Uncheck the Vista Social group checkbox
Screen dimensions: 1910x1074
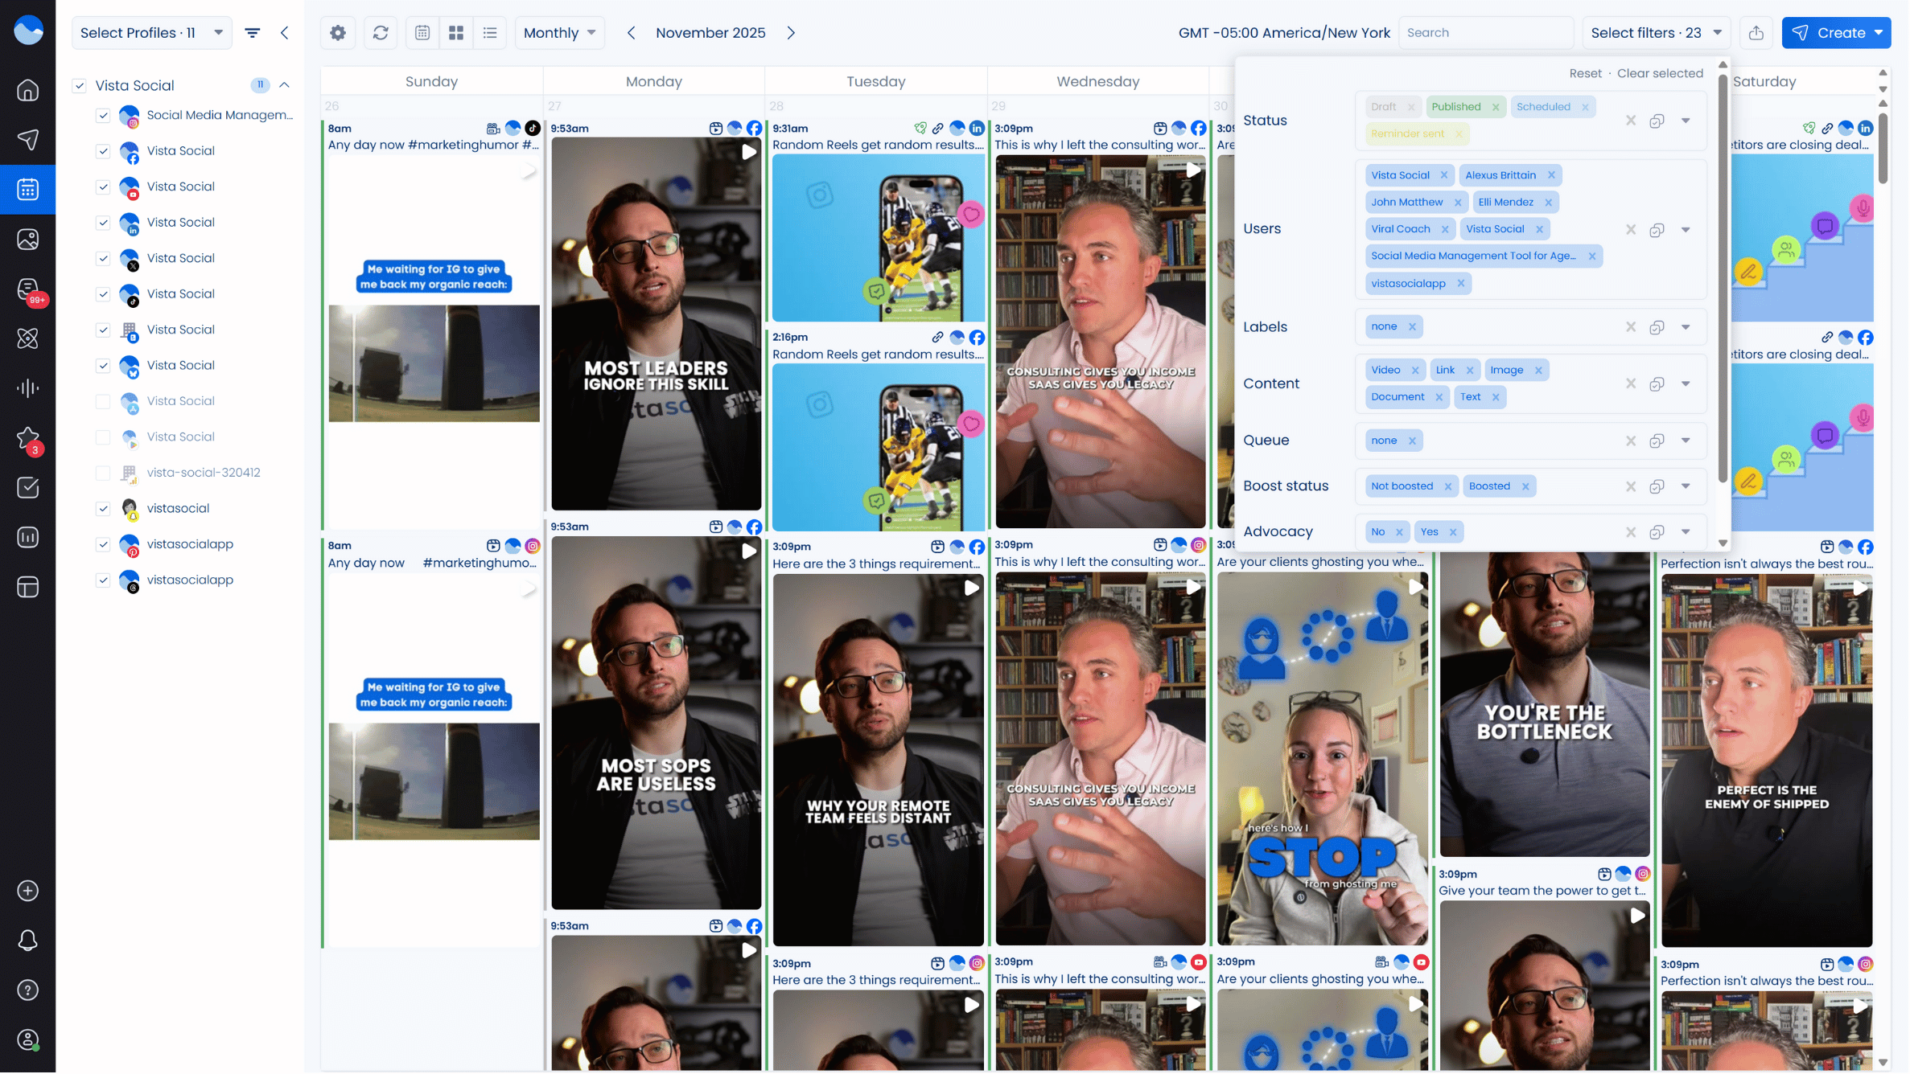80,85
